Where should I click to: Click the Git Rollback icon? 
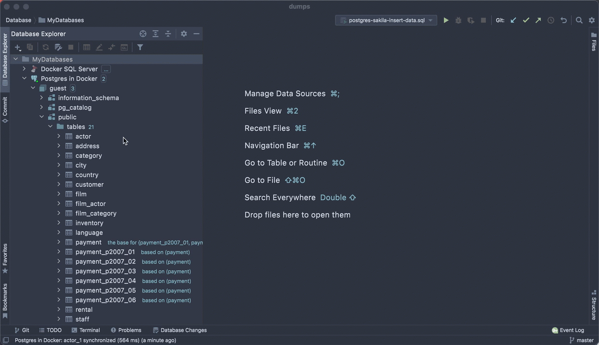coord(563,20)
